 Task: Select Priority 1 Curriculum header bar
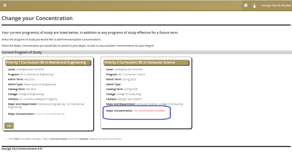tap(48, 62)
